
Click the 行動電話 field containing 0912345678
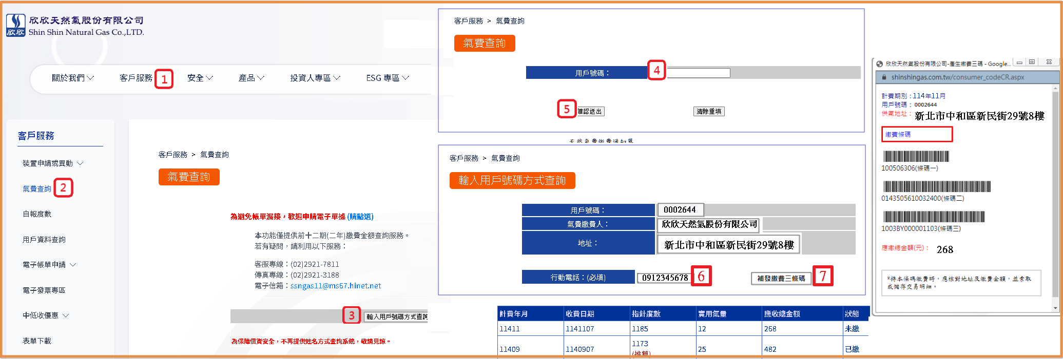(x=664, y=278)
